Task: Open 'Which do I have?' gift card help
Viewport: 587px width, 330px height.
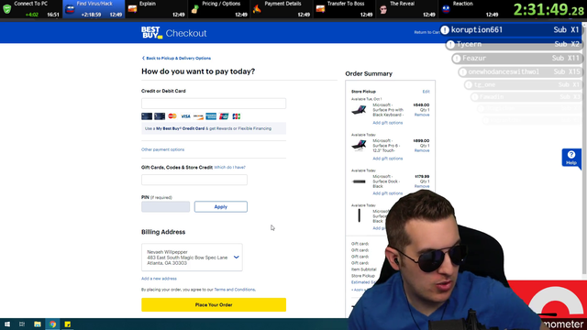Action: coord(229,167)
